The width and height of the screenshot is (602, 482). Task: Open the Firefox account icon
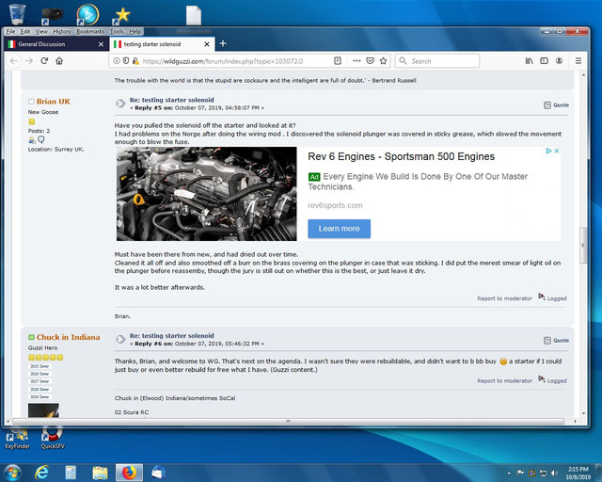(x=560, y=61)
